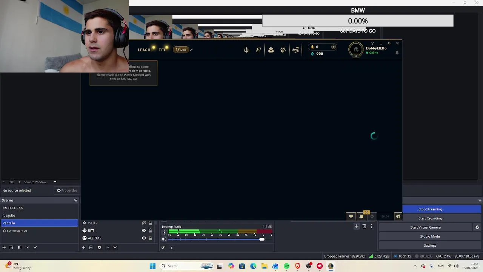This screenshot has width=483, height=272.
Task: Open the chat bubble icon in client footer
Action: 351,216
